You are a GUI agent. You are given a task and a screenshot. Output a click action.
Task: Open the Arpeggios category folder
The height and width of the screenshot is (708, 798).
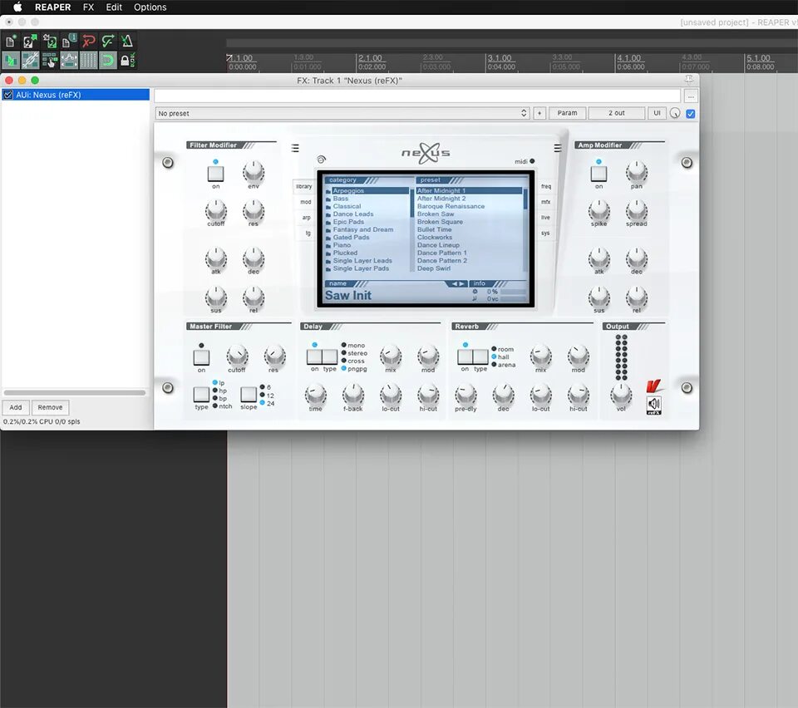tap(367, 191)
